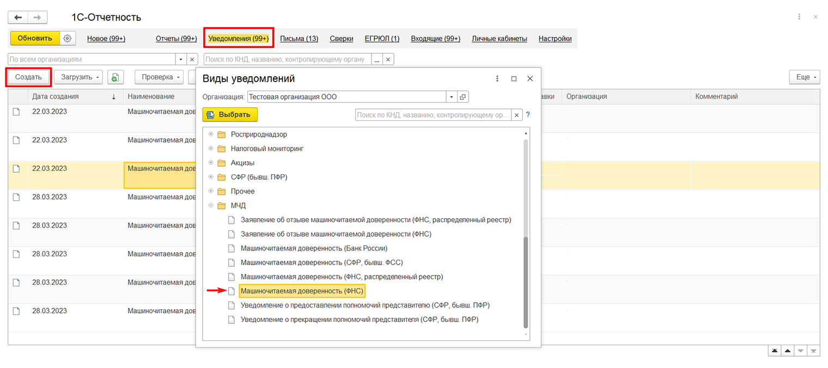Viewport: 828px width, 368px height.
Task: Click the yellow Выбрать button
Action: pyautogui.click(x=229, y=115)
